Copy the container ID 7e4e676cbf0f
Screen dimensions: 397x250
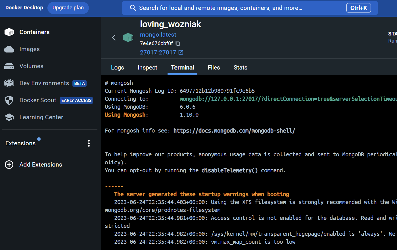(x=178, y=43)
